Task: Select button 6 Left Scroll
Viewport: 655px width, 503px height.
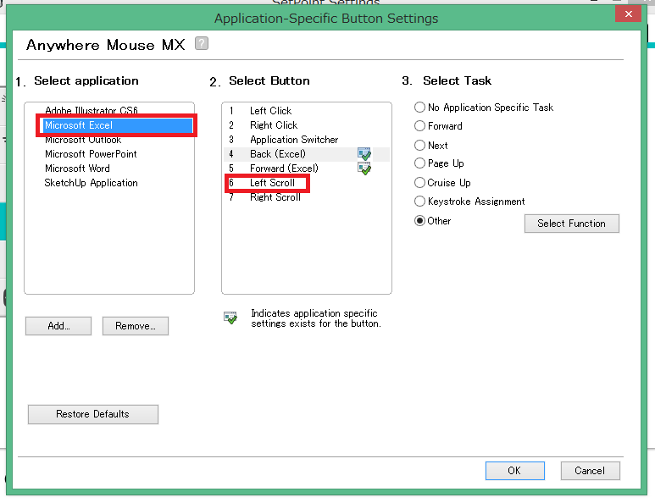Action: coord(307,183)
